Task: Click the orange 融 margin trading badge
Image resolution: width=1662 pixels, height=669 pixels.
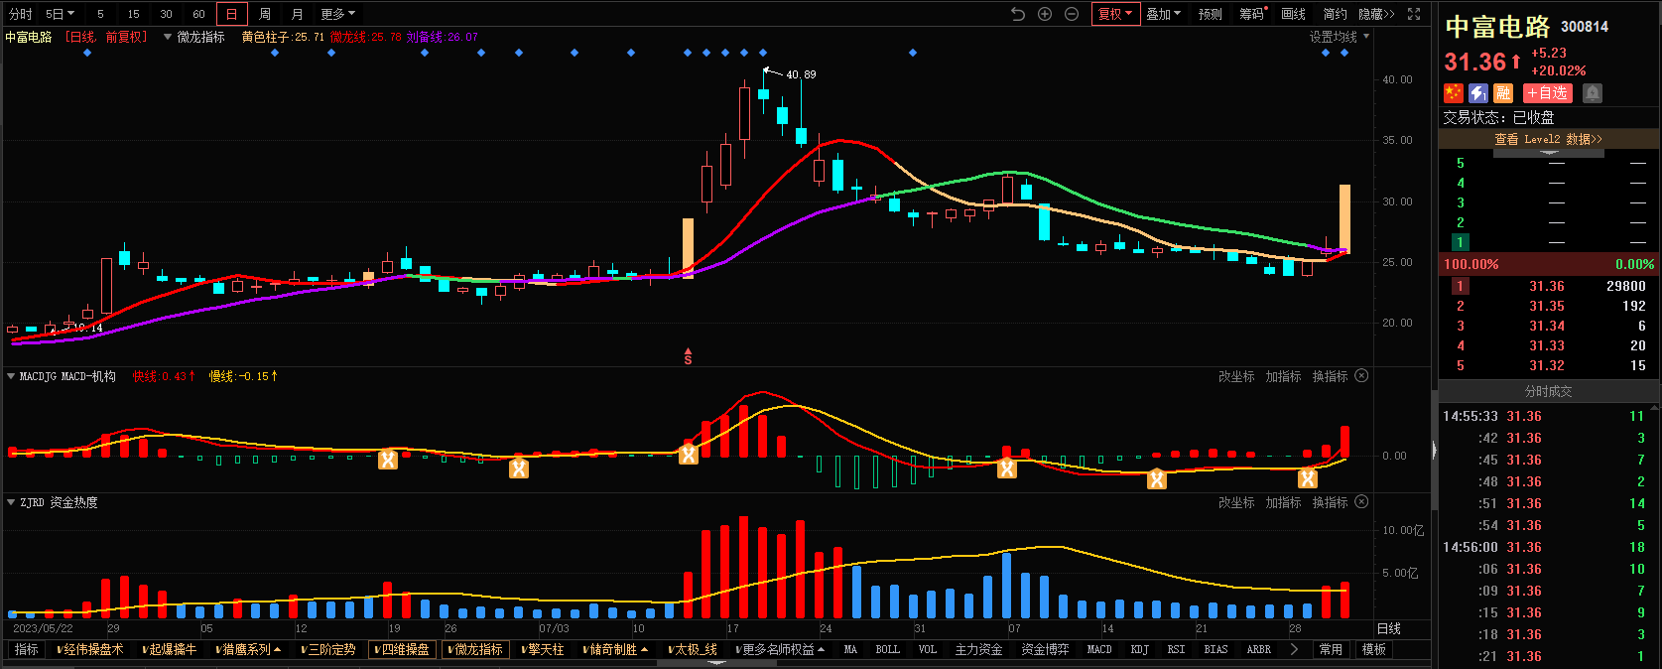Action: (1503, 93)
